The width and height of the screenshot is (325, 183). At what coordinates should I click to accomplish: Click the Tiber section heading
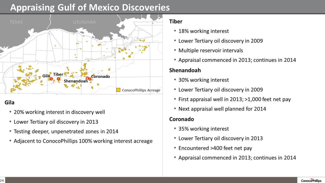click(x=176, y=22)
